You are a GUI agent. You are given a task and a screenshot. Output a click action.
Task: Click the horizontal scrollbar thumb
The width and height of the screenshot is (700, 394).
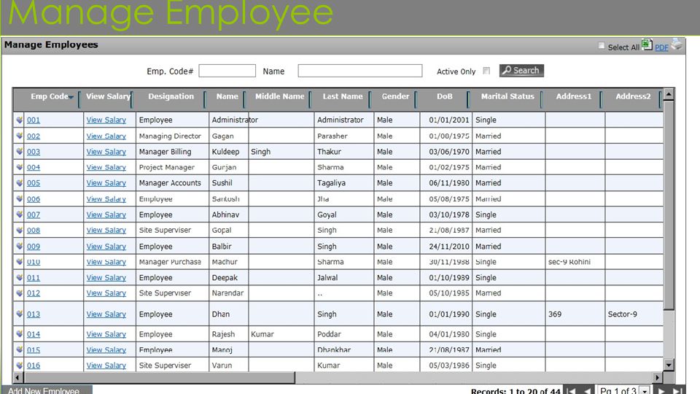click(x=159, y=377)
